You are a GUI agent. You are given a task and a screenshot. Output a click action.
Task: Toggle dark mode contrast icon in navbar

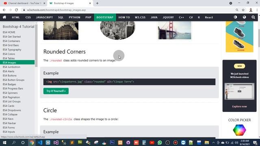point(236,17)
